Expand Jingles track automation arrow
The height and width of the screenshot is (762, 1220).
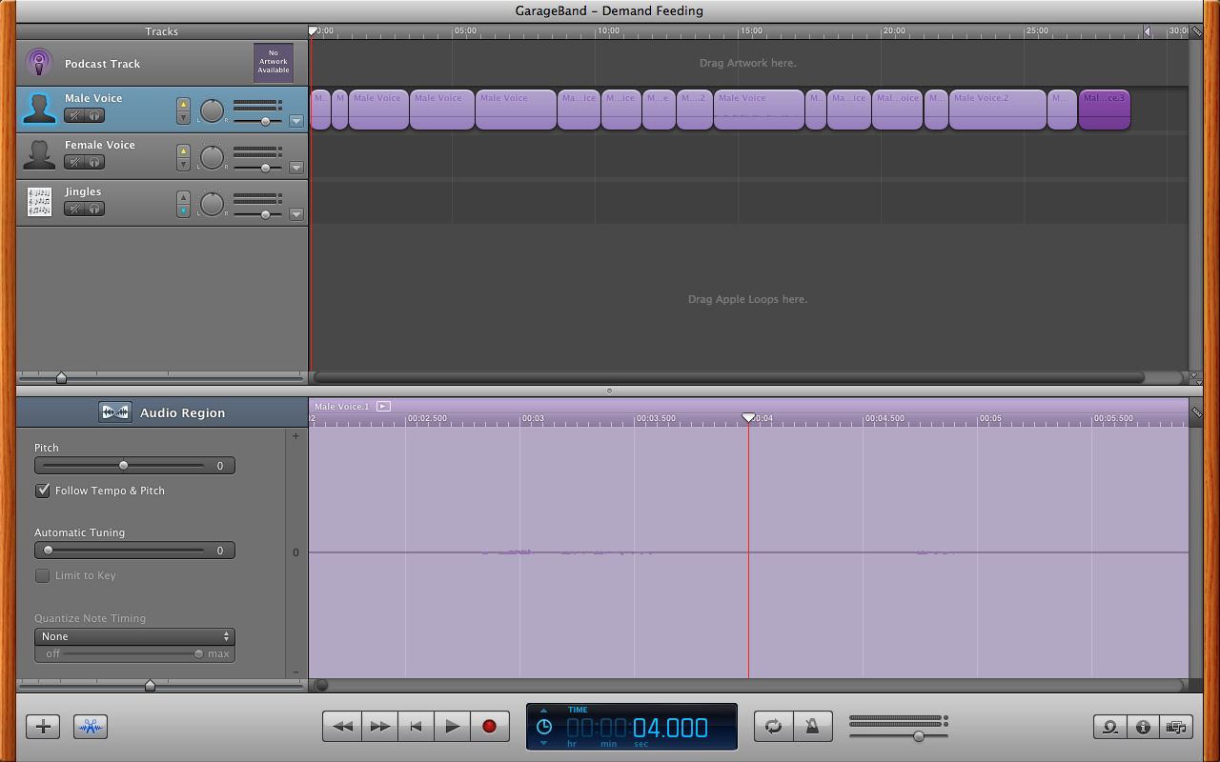click(x=295, y=214)
